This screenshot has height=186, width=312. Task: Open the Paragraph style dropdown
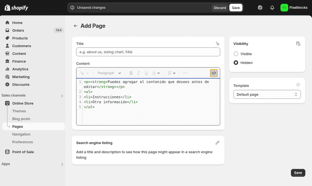click(109, 73)
